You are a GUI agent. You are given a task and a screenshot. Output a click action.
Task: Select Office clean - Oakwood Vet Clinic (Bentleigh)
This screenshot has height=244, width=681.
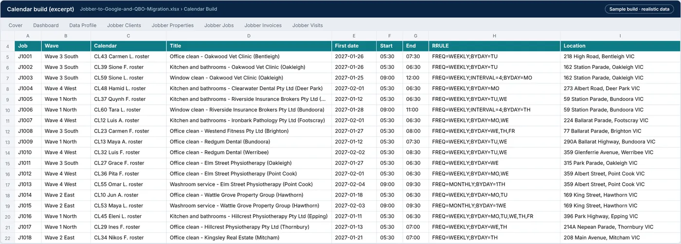coord(249,57)
